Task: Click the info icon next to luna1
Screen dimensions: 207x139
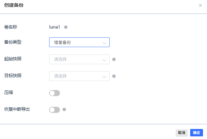Action: (66, 27)
